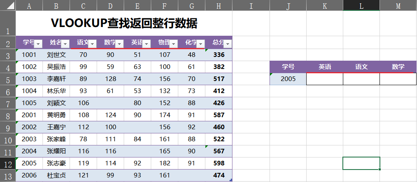
Task: Click cell with name 刘颖文
Action: [x=56, y=103]
